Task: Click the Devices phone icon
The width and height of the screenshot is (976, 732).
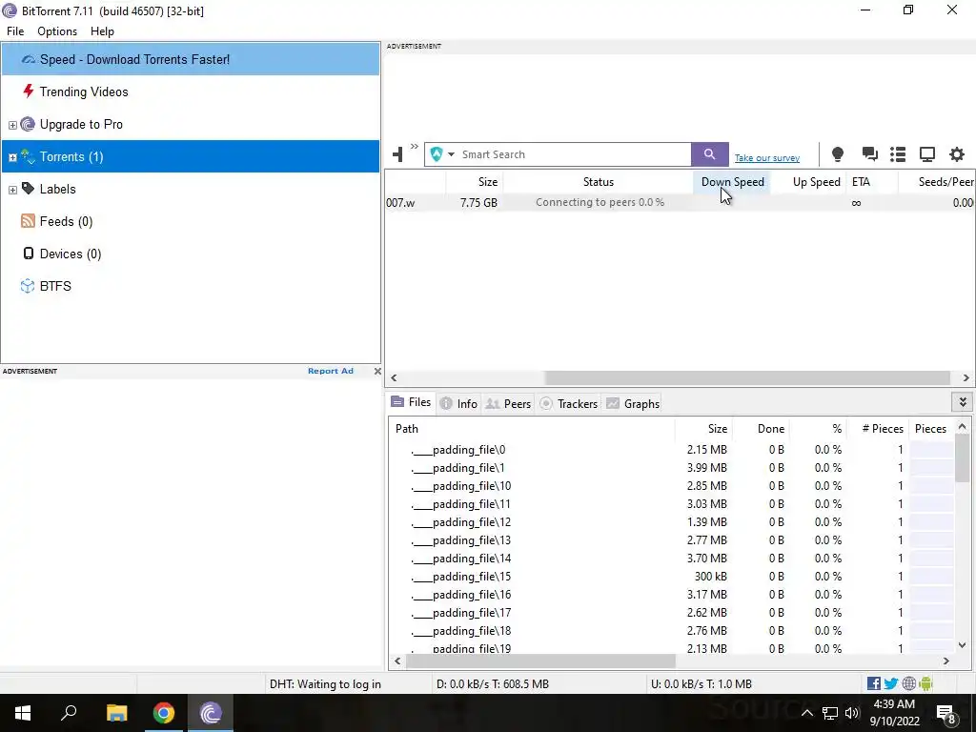Action: click(x=28, y=253)
